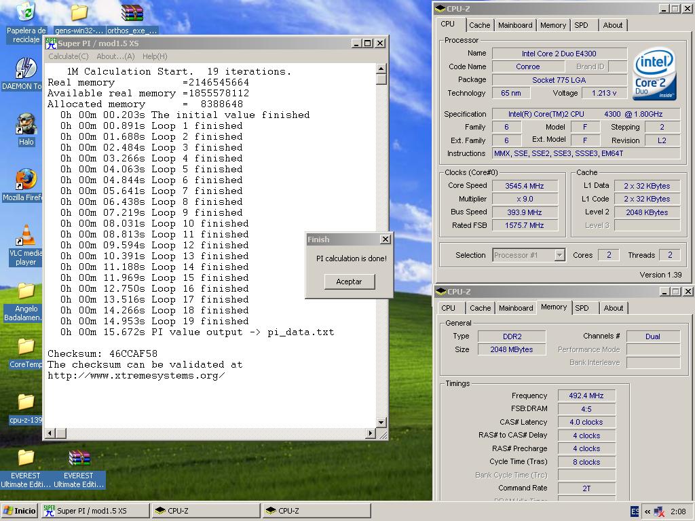
Task: Click Super PI vertical scrollbar down arrow
Action: [x=381, y=422]
